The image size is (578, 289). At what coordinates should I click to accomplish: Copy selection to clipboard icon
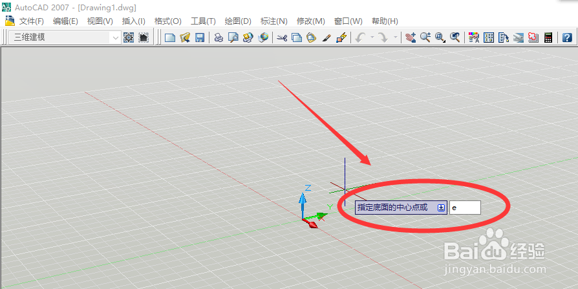[x=297, y=37]
